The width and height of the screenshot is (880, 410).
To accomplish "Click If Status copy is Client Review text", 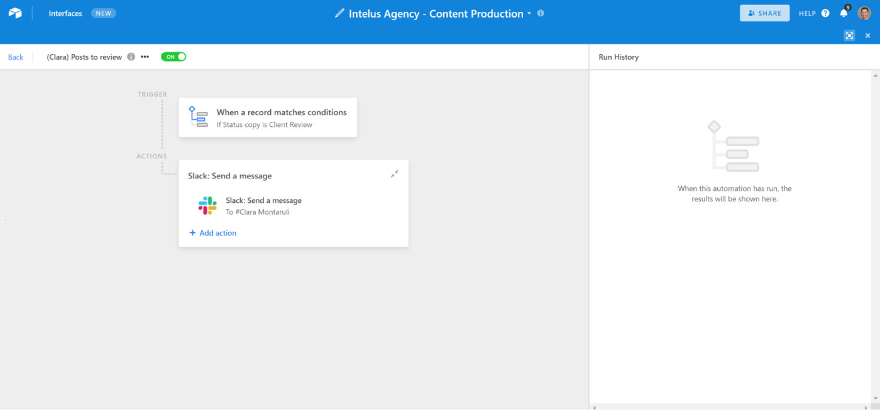I will 265,124.
